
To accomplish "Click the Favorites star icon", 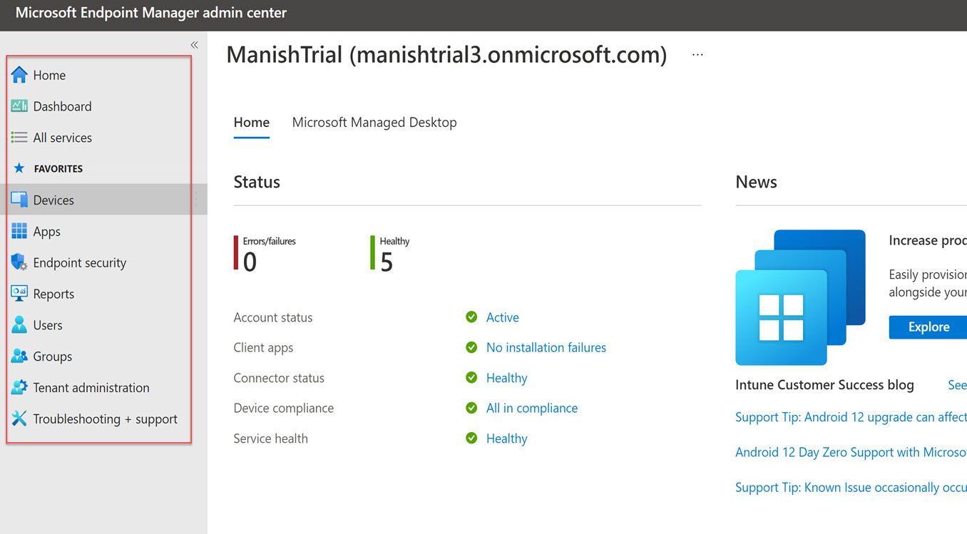I will (19, 168).
